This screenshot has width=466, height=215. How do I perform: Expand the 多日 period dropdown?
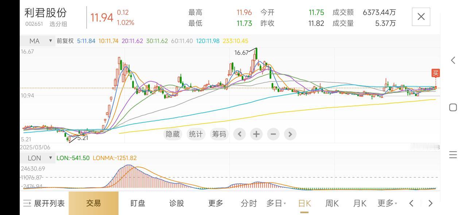276,203
